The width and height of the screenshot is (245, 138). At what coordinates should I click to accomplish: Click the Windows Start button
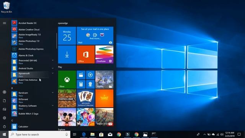pos(4,135)
